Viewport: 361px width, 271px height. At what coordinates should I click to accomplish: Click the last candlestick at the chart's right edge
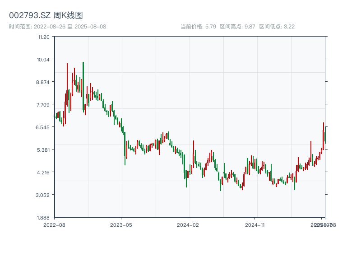pyautogui.click(x=325, y=135)
